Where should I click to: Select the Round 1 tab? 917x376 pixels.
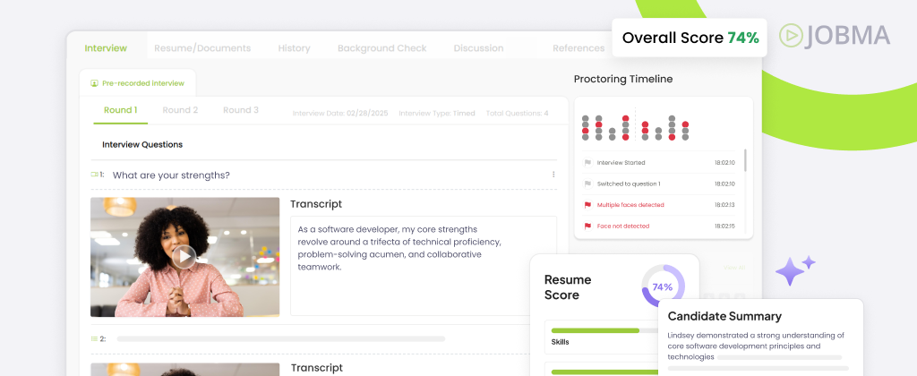click(121, 110)
